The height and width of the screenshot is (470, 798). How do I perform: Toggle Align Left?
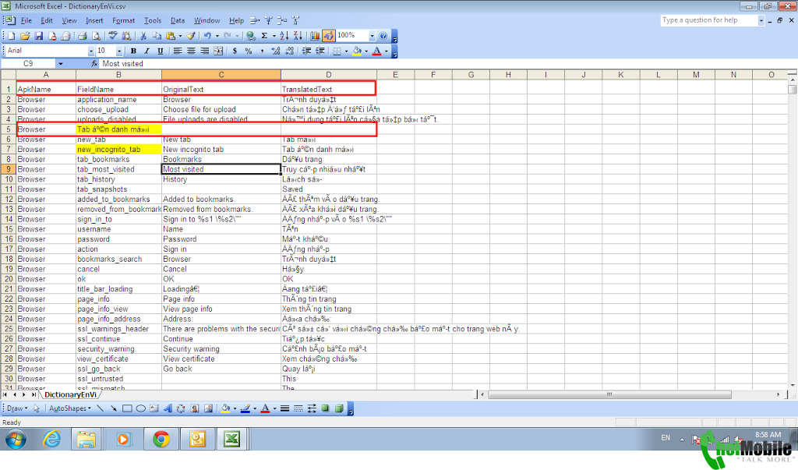click(x=178, y=51)
